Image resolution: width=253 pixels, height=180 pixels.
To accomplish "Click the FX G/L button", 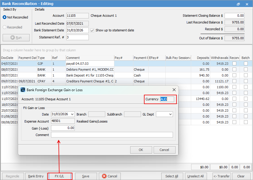I will (60, 176).
